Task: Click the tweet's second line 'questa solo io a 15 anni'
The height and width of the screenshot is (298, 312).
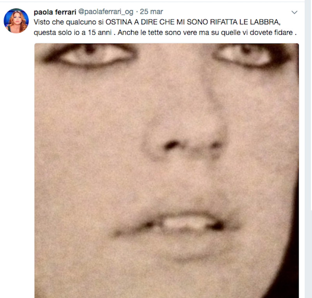Action: [x=73, y=32]
